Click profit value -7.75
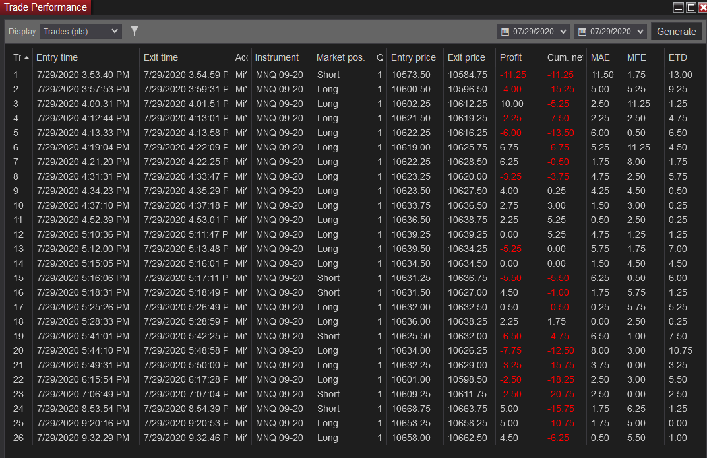The height and width of the screenshot is (458, 707). tap(510, 350)
